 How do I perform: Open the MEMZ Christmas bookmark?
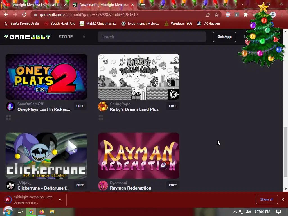[98, 24]
